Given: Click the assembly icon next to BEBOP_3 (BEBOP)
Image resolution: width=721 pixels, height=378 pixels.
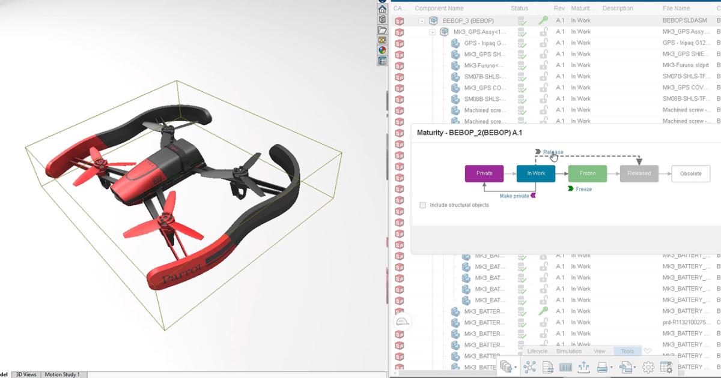Looking at the screenshot, I should tap(433, 20).
